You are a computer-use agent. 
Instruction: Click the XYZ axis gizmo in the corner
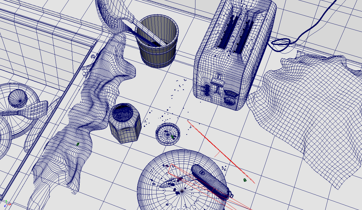[x=7, y=203]
